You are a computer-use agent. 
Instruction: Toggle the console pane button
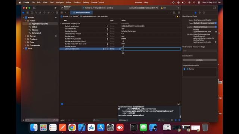pos(179,120)
